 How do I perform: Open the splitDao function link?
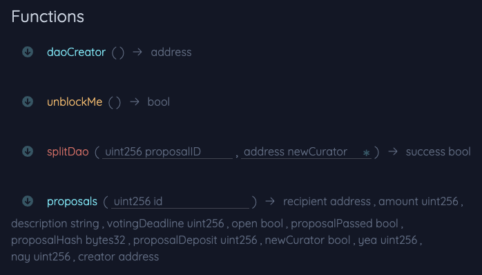[x=68, y=151]
